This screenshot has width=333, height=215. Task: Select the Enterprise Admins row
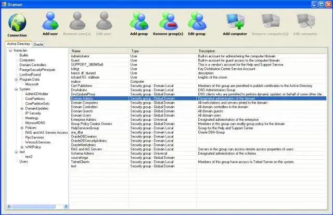click(x=198, y=120)
